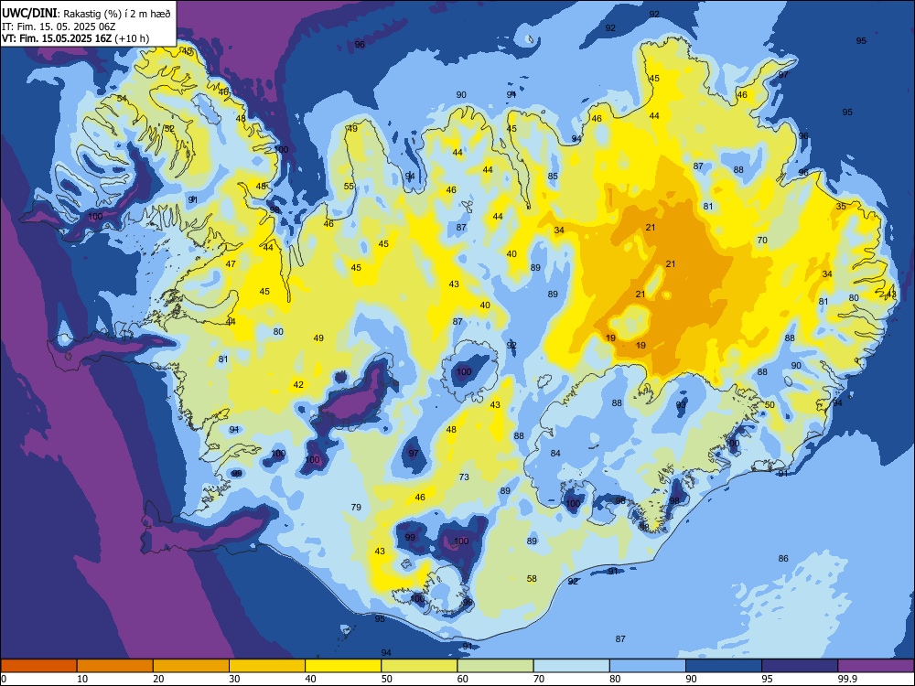Click the '86' humidity value over the sea
Image resolution: width=915 pixels, height=686 pixels.
783,559
